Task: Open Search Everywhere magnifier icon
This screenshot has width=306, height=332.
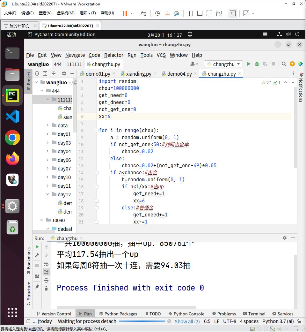Action: (284, 64)
